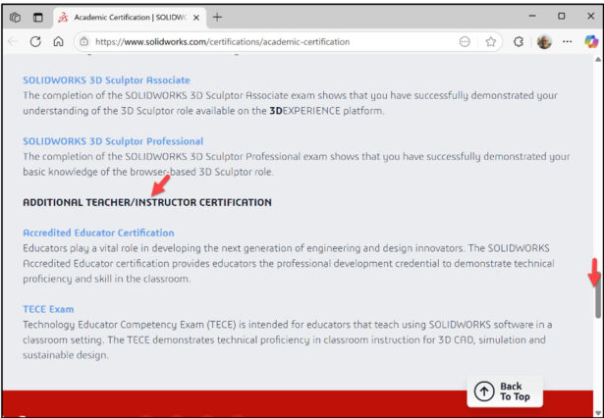This screenshot has width=604, height=418.
Task: Open the user profile avatar
Action: pos(544,41)
